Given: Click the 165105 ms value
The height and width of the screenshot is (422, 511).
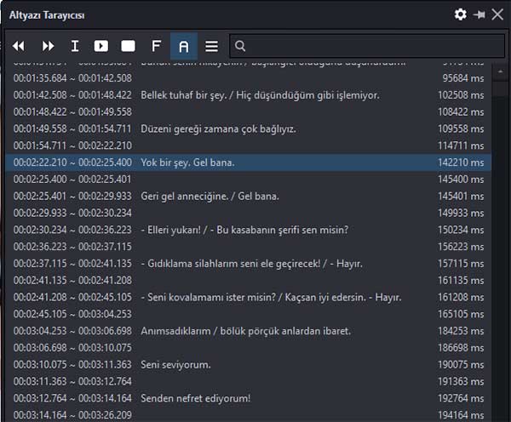Looking at the screenshot, I should tap(461, 314).
